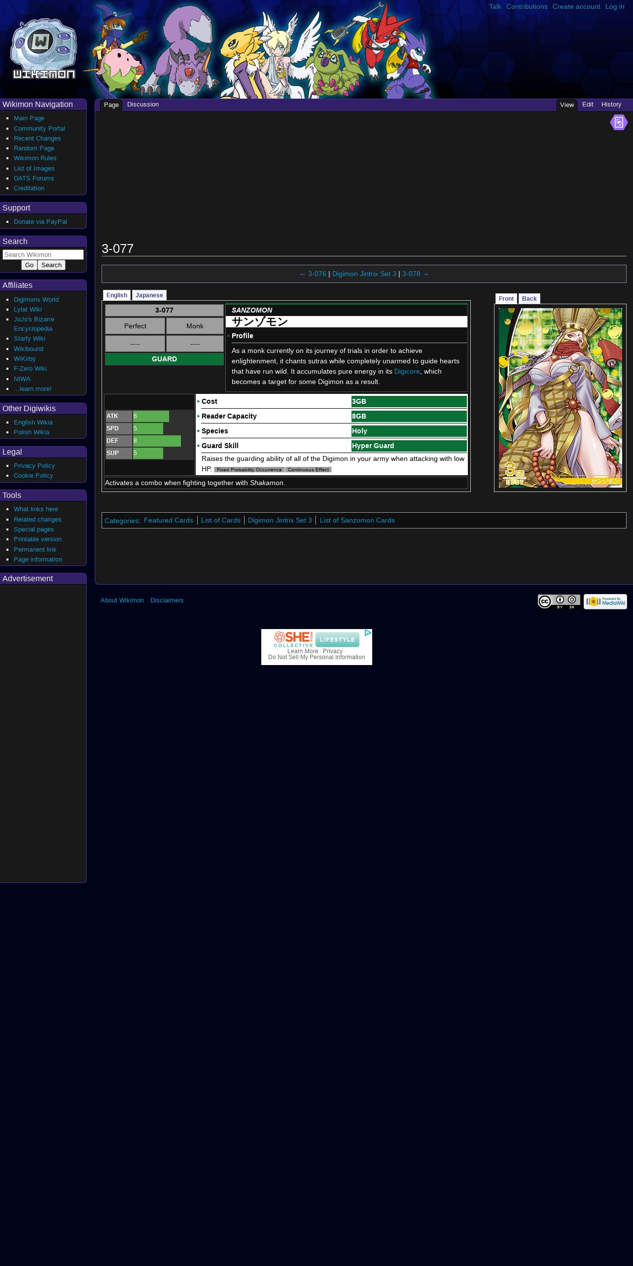
Task: Go to previous card 3-076
Action: coord(313,274)
